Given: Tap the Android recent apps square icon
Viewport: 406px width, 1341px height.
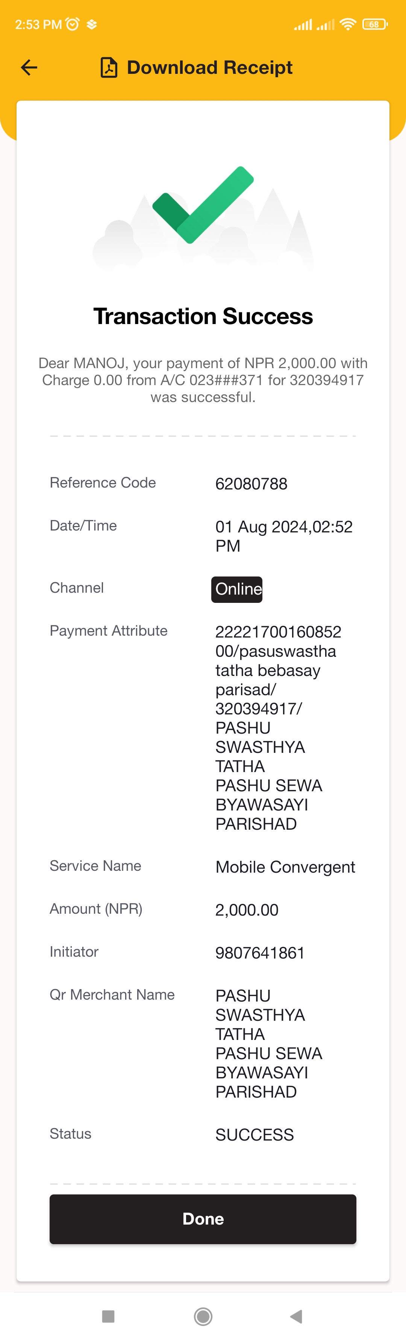Looking at the screenshot, I should tap(108, 1317).
